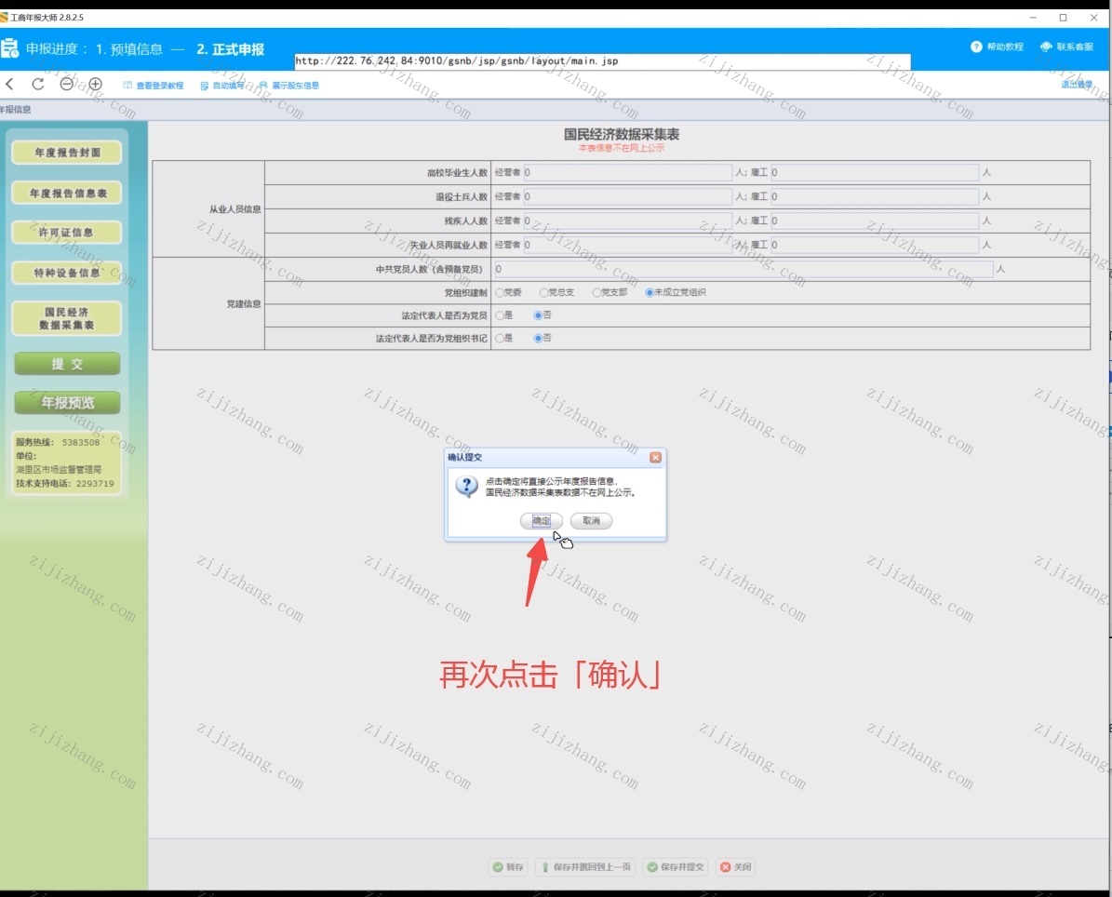Click 保存并跳回到上一页 button

tap(586, 867)
